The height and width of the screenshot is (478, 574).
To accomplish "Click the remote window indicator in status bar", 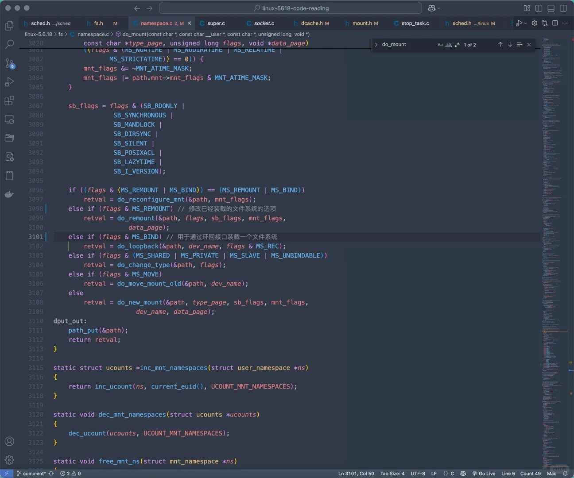I will (x=7, y=474).
